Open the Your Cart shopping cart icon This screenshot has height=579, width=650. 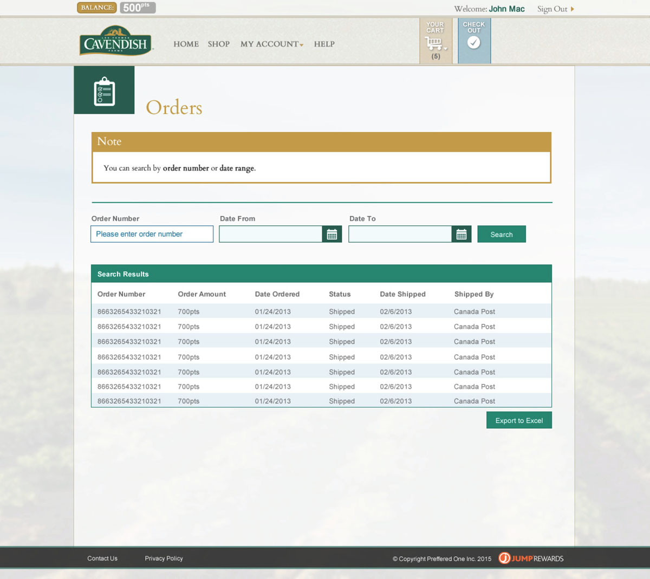coord(434,43)
